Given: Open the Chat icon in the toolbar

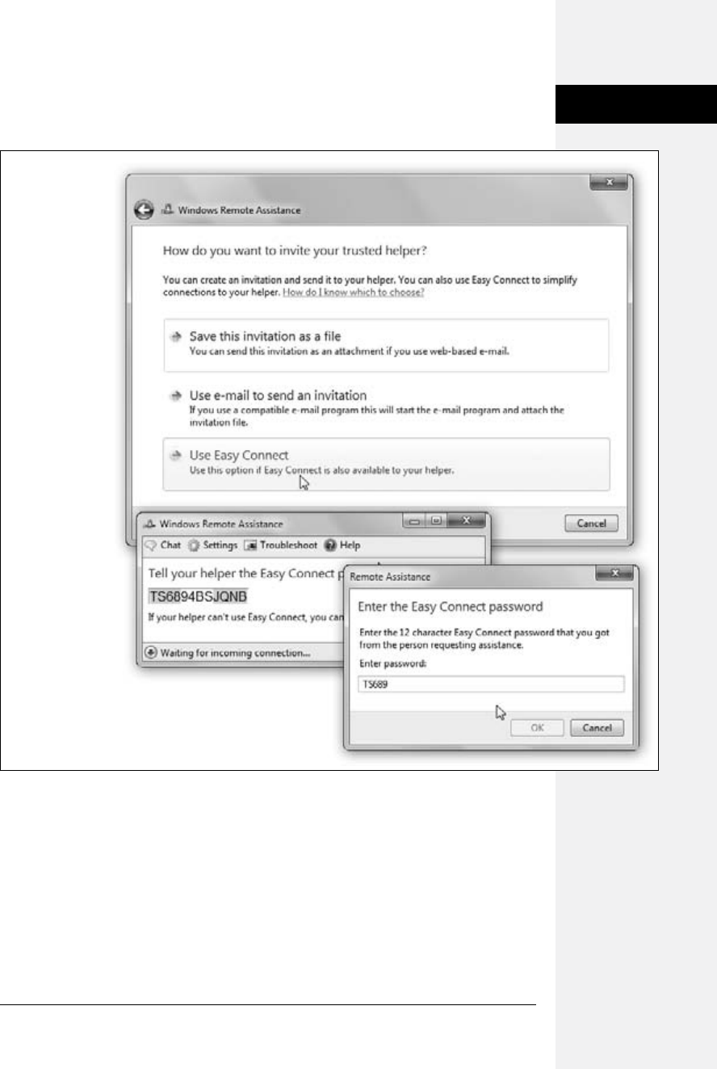Looking at the screenshot, I should [x=151, y=545].
